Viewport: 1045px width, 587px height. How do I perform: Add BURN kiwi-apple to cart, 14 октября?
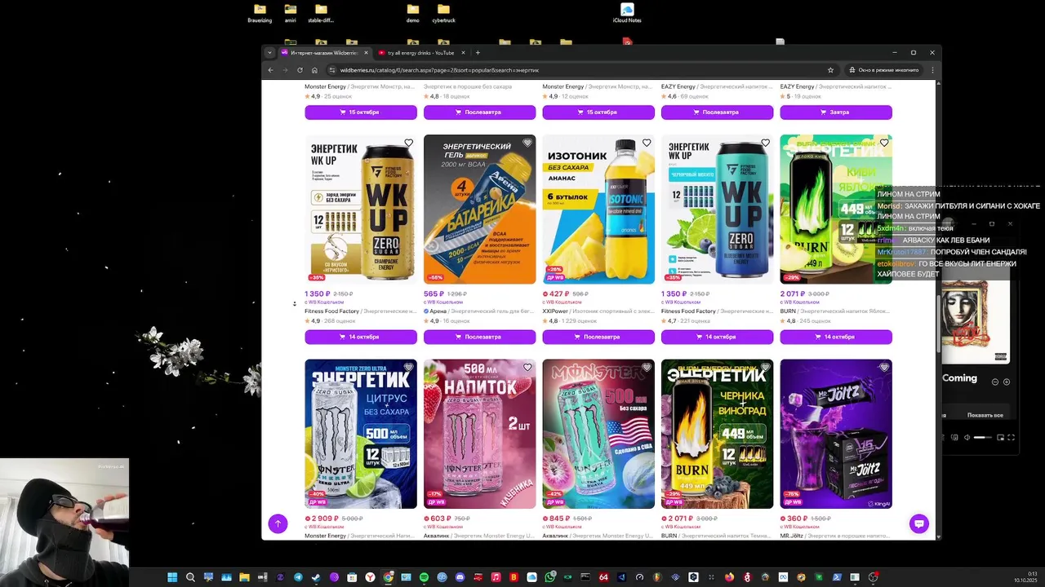coord(836,337)
